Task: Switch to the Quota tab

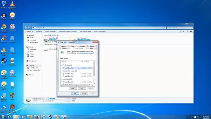Action: 92,48
